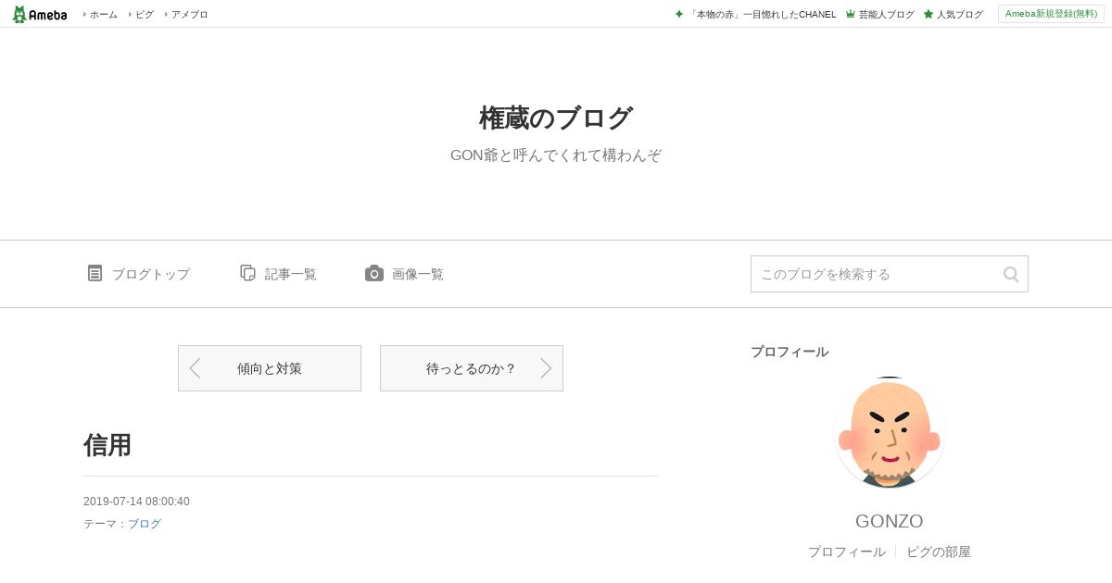Open theme link ブログ
The width and height of the screenshot is (1112, 583).
145,524
